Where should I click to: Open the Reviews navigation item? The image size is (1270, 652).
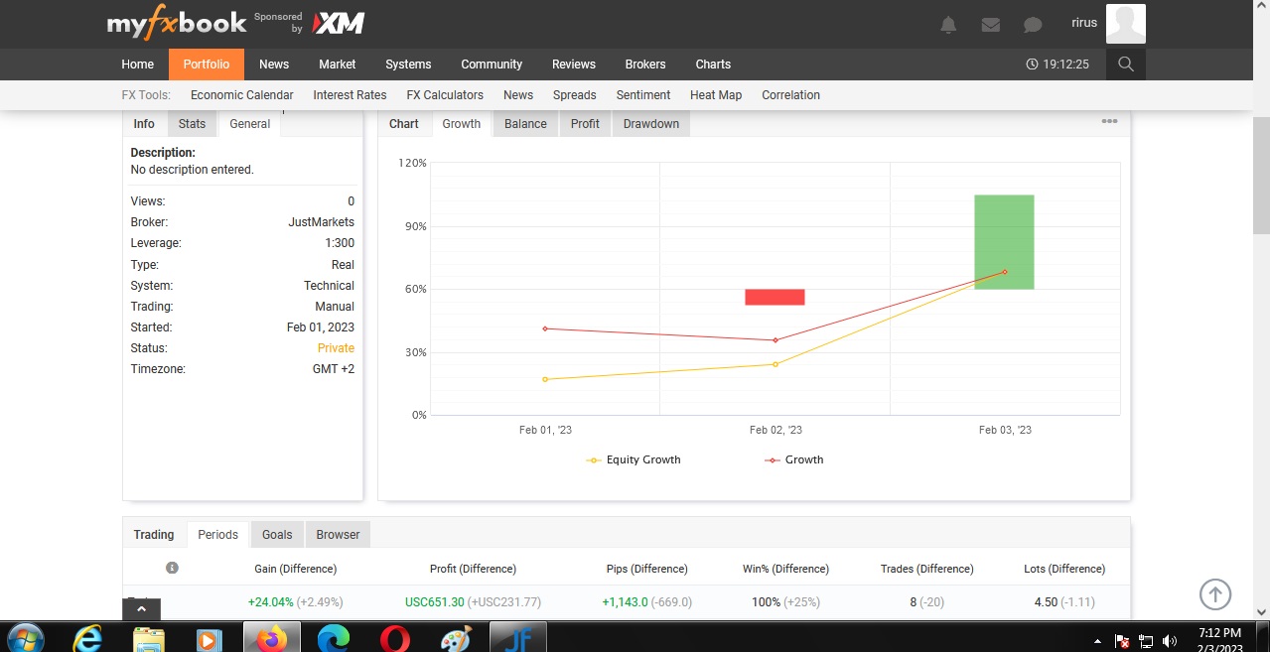point(574,65)
